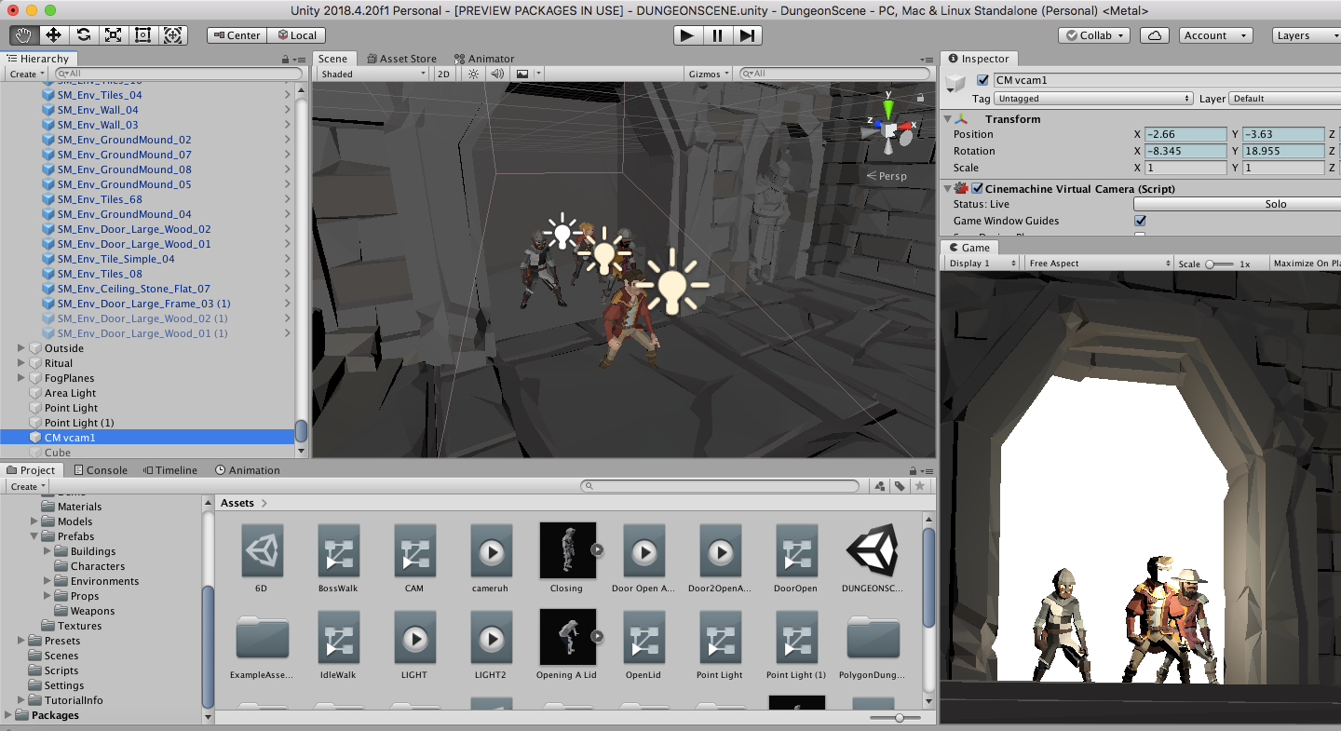Click Create in the Project panel
The height and width of the screenshot is (731, 1341).
tap(27, 486)
